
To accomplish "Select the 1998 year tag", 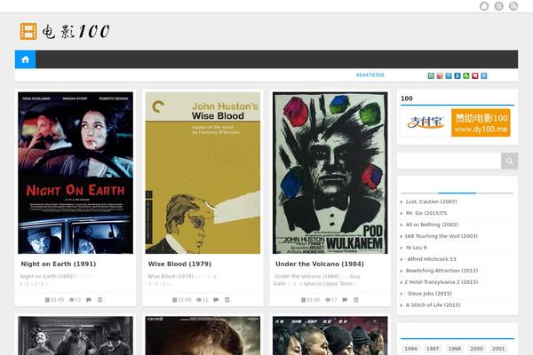I will (x=455, y=349).
